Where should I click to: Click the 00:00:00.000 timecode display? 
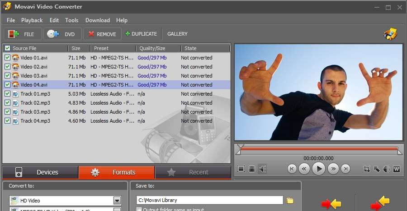point(318,158)
